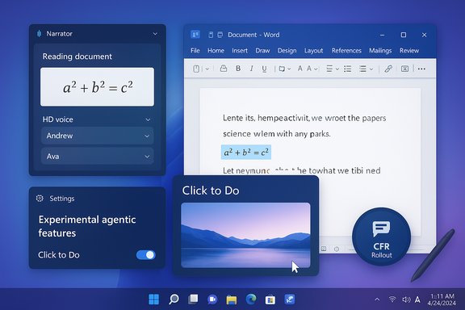Viewport: 465px width, 310px height.
Task: Open the alignment dropdown arrow
Action: (337, 69)
